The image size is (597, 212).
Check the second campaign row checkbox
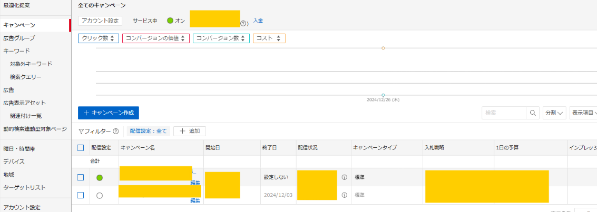coord(81,195)
